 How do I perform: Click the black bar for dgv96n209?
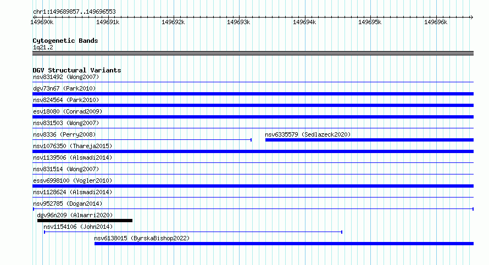coord(85,221)
